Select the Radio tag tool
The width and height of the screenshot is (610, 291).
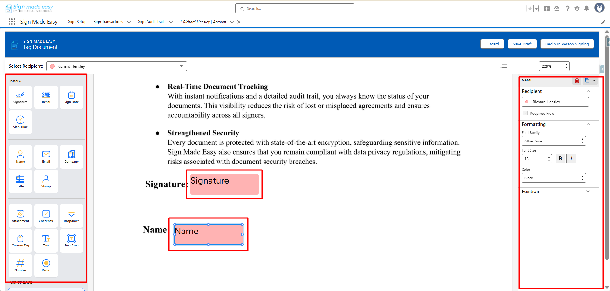(x=46, y=266)
